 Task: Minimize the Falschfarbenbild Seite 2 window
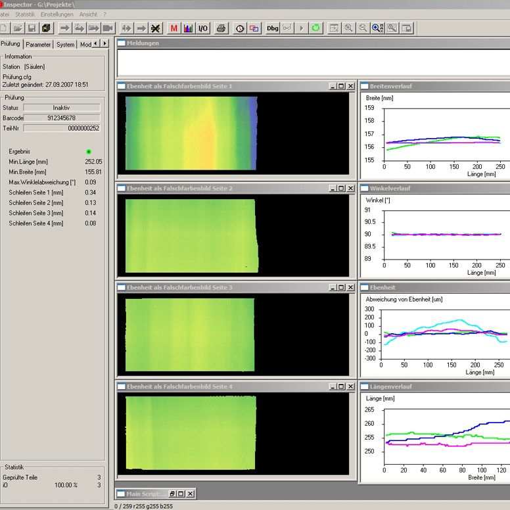coord(333,189)
